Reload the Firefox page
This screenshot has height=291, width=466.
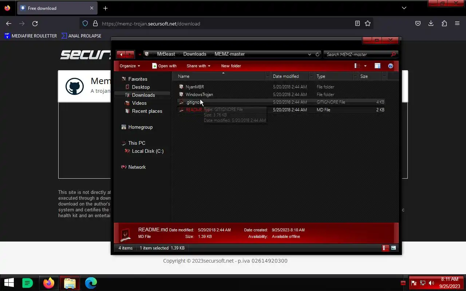[x=35, y=23]
